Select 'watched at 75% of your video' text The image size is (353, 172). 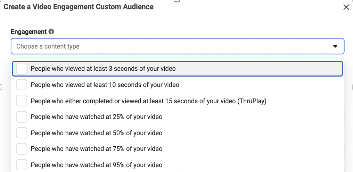coord(96,149)
